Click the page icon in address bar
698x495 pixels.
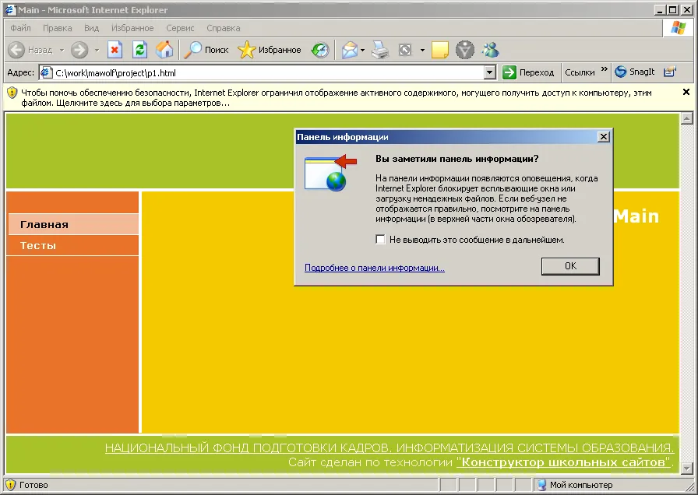(46, 72)
